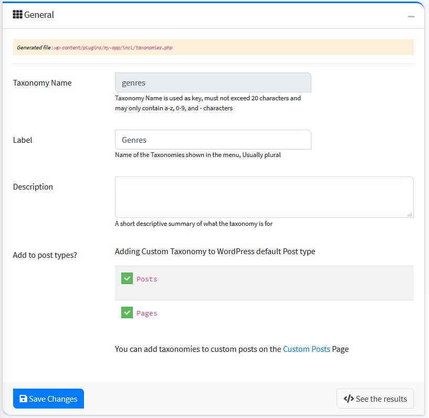Click the Description textarea resize handle
This screenshot has height=418, width=429.
pyautogui.click(x=410, y=214)
